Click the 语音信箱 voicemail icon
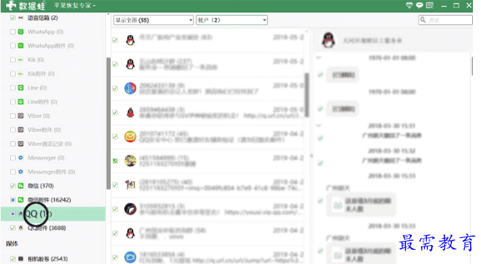 20,18
